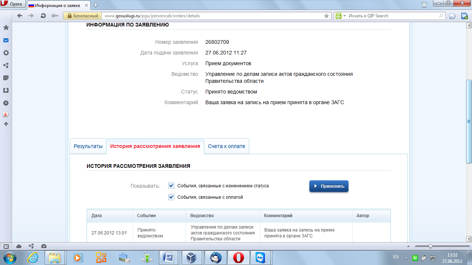This screenshot has width=472, height=265.
Task: Click the browser Forward arrow
Action: point(31,16)
